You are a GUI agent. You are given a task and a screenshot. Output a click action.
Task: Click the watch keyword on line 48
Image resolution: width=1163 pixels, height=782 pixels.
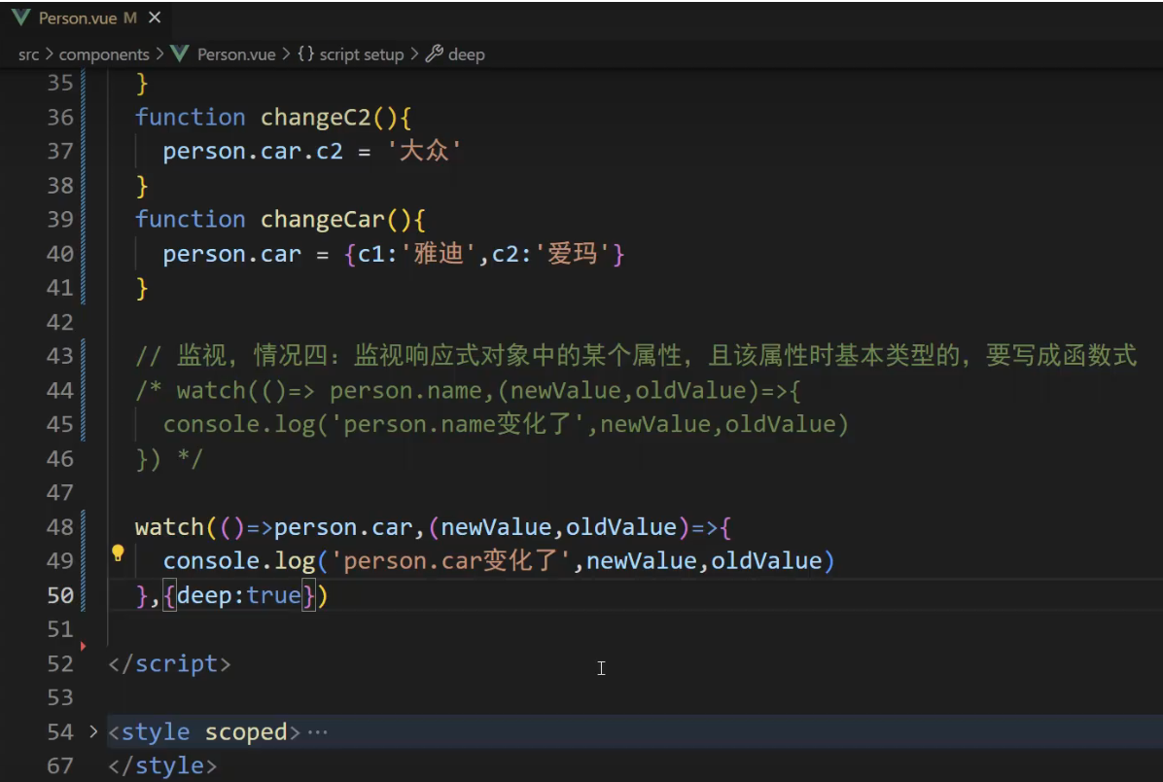pyautogui.click(x=169, y=527)
